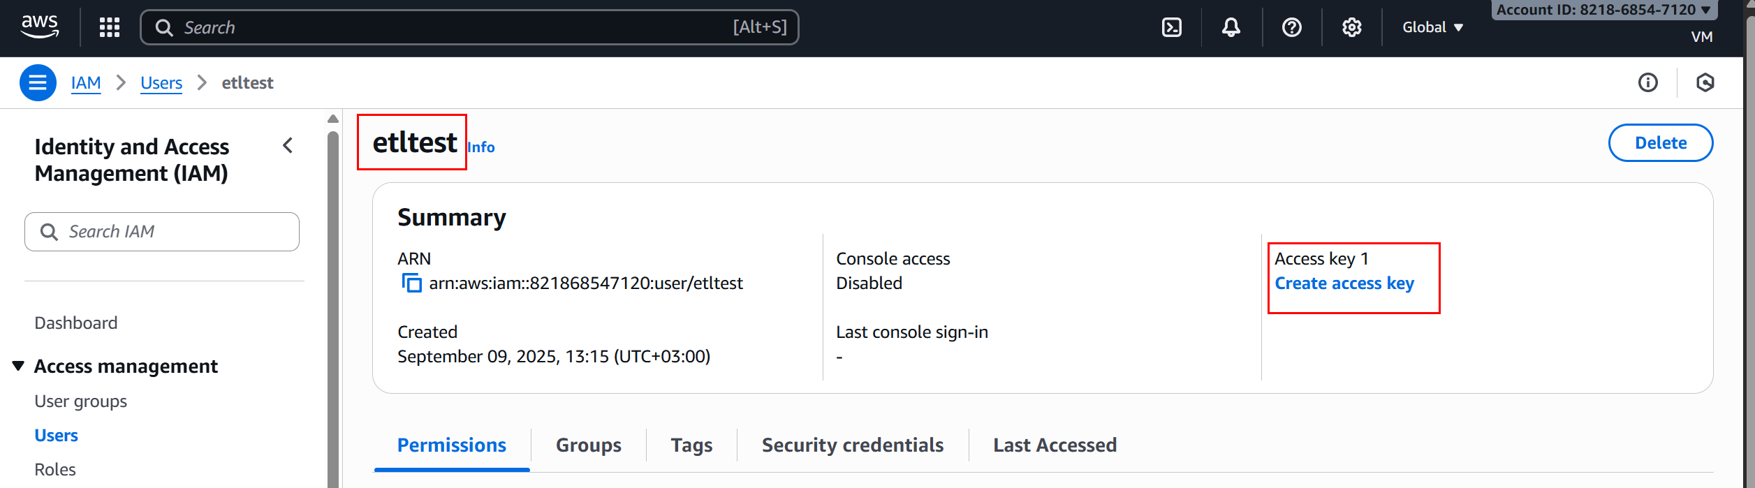Open the services grid menu icon

[x=110, y=27]
